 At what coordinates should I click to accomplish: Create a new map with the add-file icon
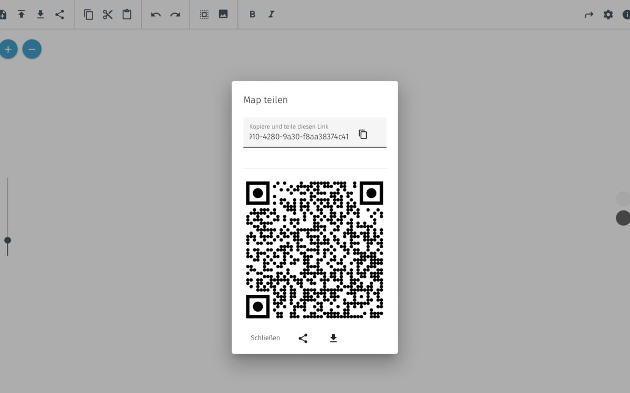pyautogui.click(x=3, y=15)
